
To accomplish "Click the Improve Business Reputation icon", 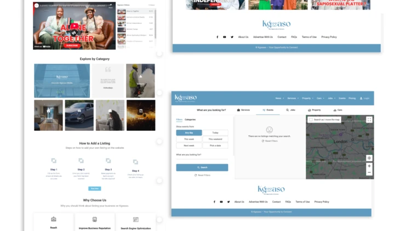I will (95, 219).
